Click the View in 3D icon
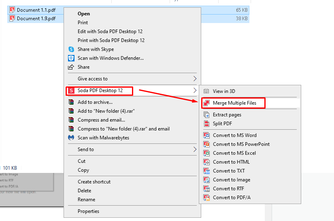The width and height of the screenshot is (334, 221). pyautogui.click(x=206, y=91)
